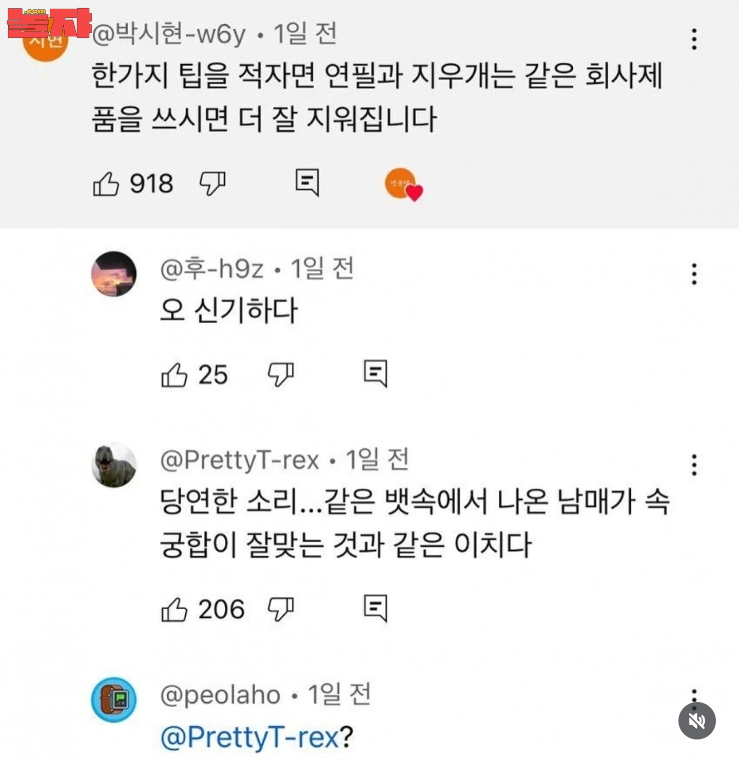The height and width of the screenshot is (760, 739).
Task: Dislike the @후-h9z reply
Action: (x=281, y=374)
